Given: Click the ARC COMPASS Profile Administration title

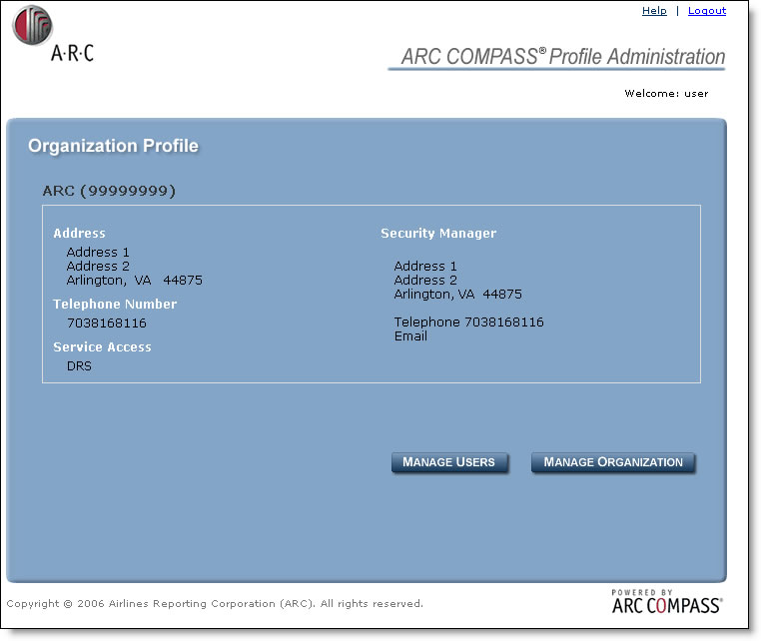Looking at the screenshot, I should click(563, 56).
